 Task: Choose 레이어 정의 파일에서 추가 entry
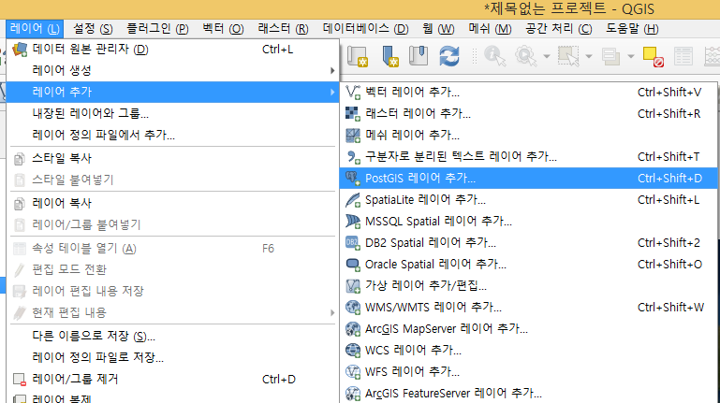(x=173, y=135)
